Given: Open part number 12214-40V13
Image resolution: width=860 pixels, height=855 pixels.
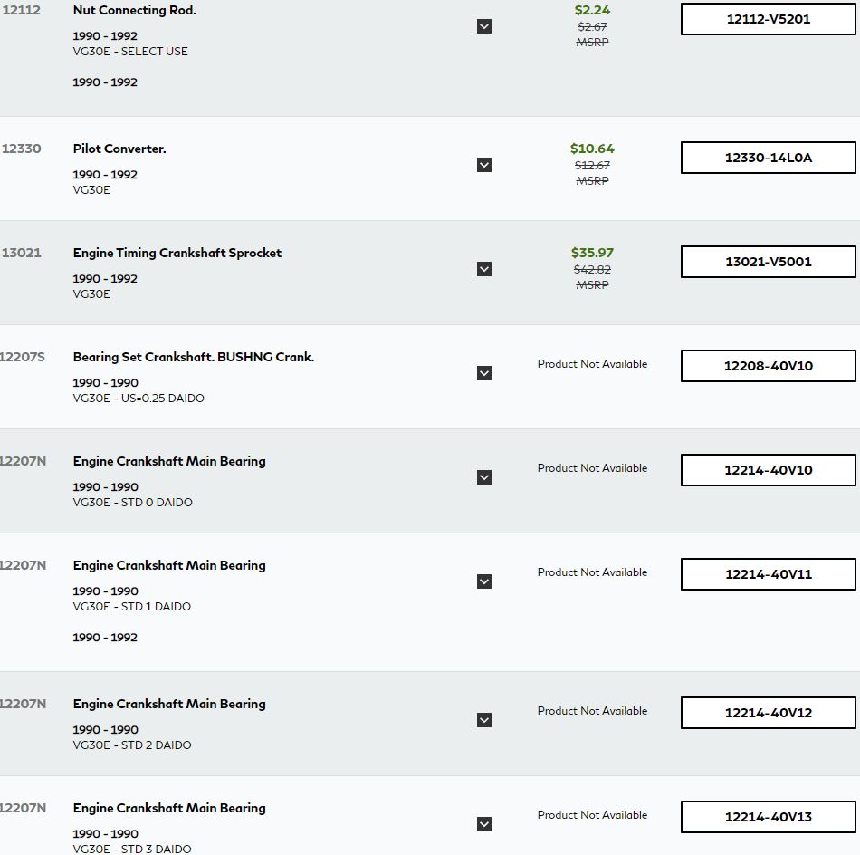Looking at the screenshot, I should click(768, 817).
